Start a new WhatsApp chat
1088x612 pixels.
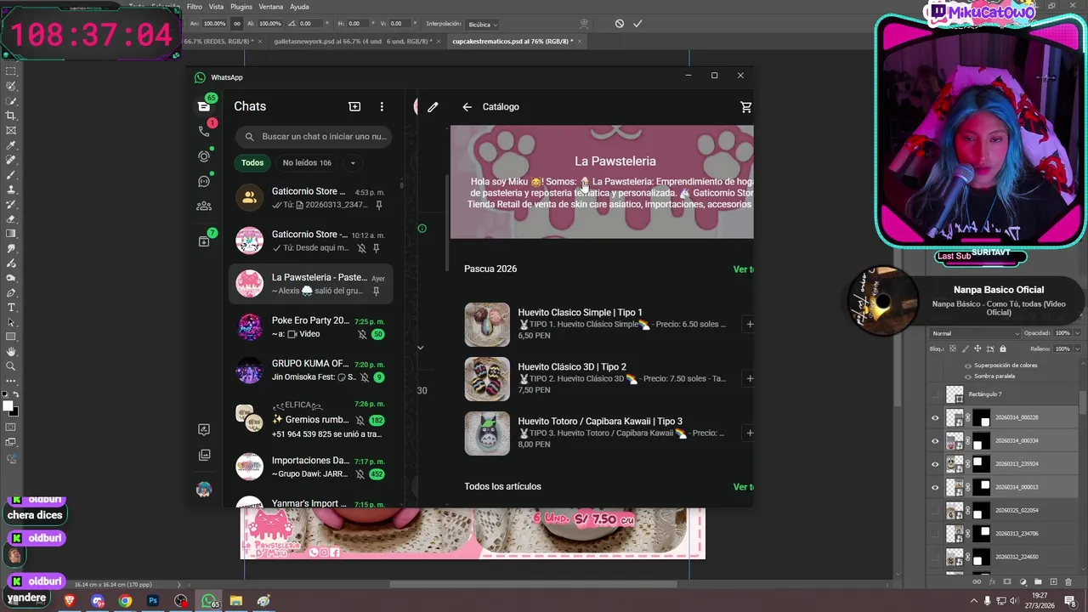(354, 106)
